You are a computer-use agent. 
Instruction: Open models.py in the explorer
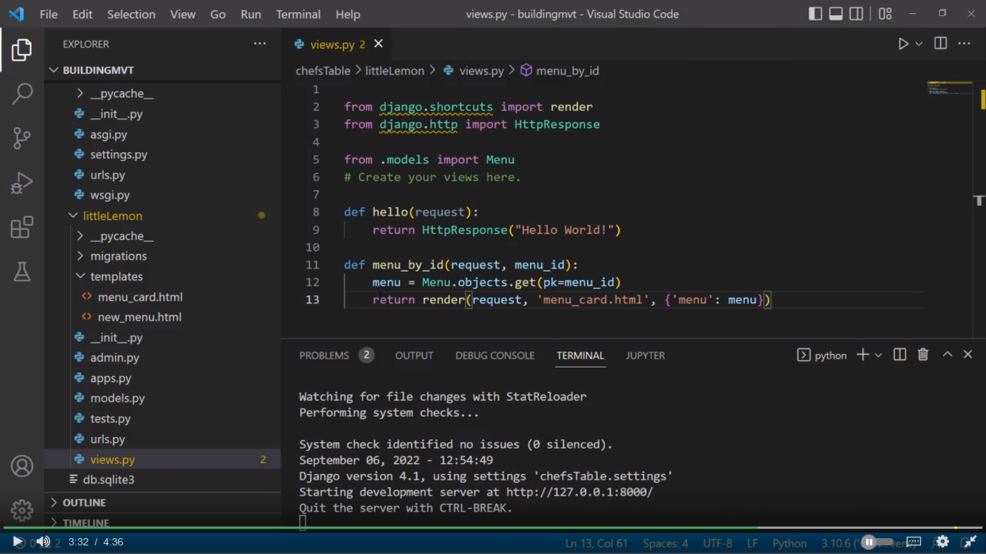click(117, 398)
